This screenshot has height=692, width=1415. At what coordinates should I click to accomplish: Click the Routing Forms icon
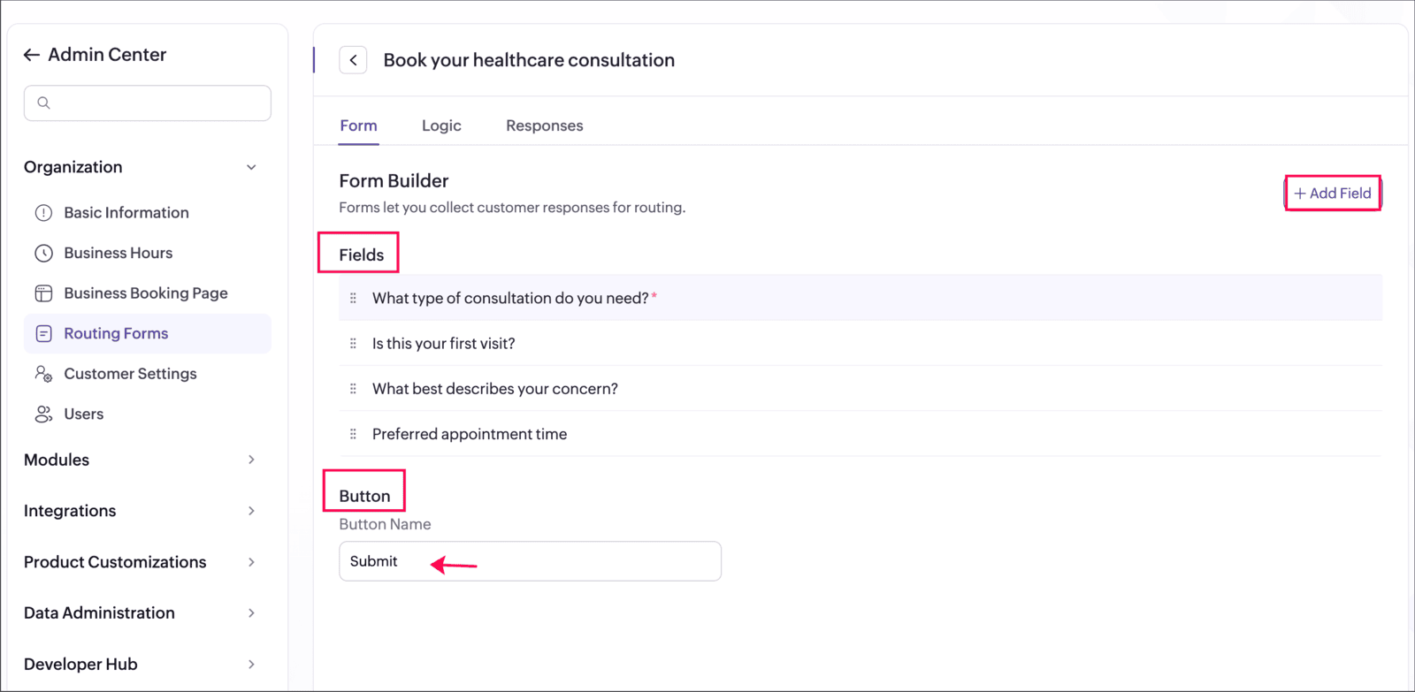tap(43, 334)
